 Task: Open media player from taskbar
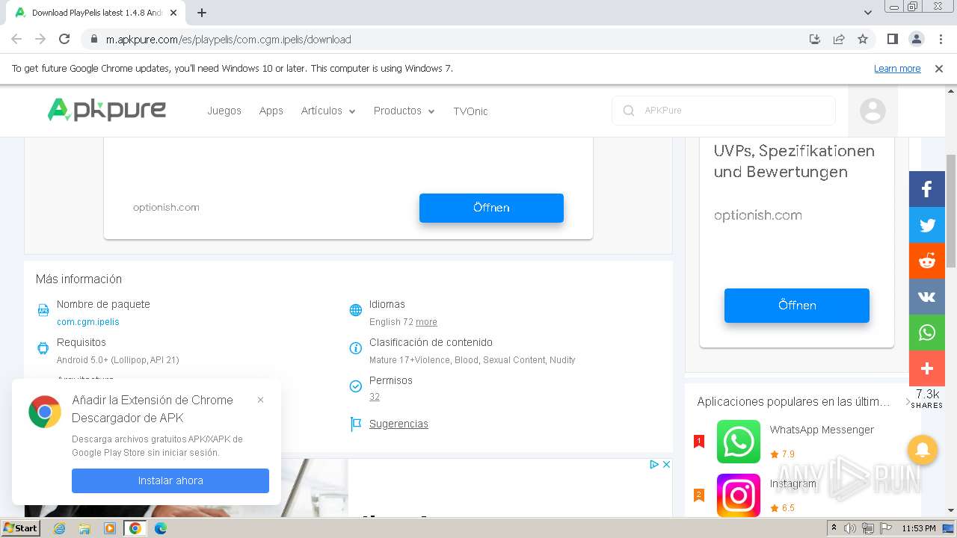pyautogui.click(x=110, y=528)
